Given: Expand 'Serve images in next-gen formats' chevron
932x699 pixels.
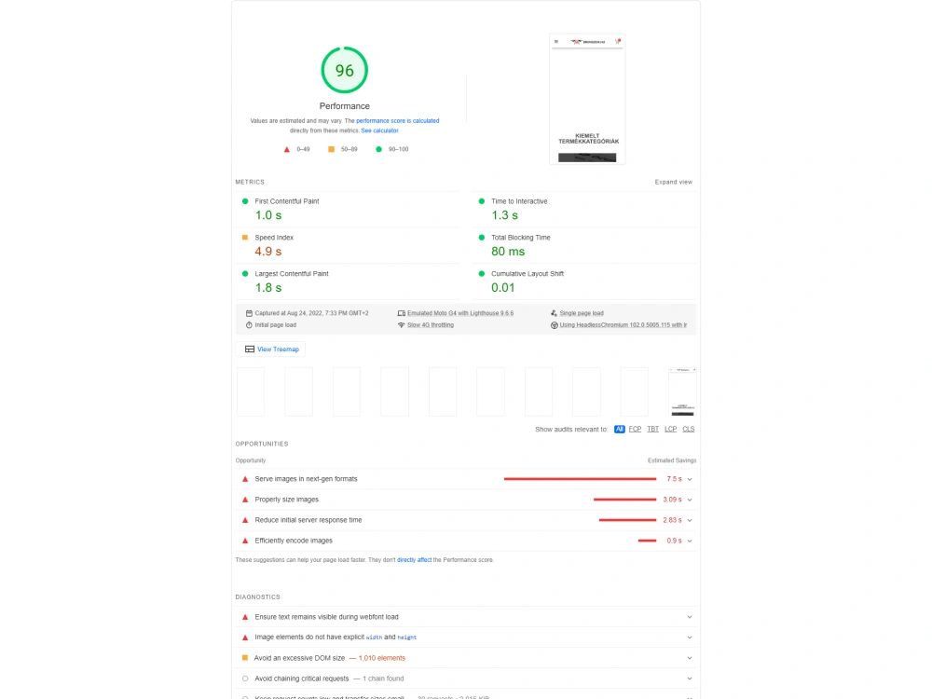Looking at the screenshot, I should click(x=690, y=479).
